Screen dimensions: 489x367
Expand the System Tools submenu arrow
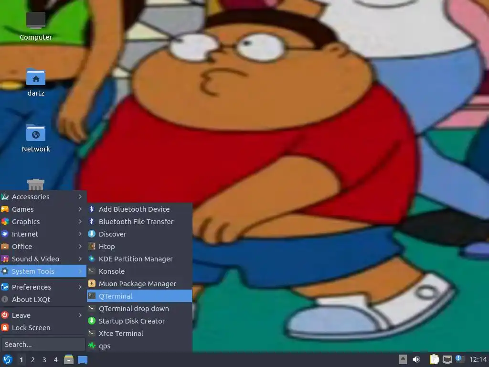coord(80,271)
